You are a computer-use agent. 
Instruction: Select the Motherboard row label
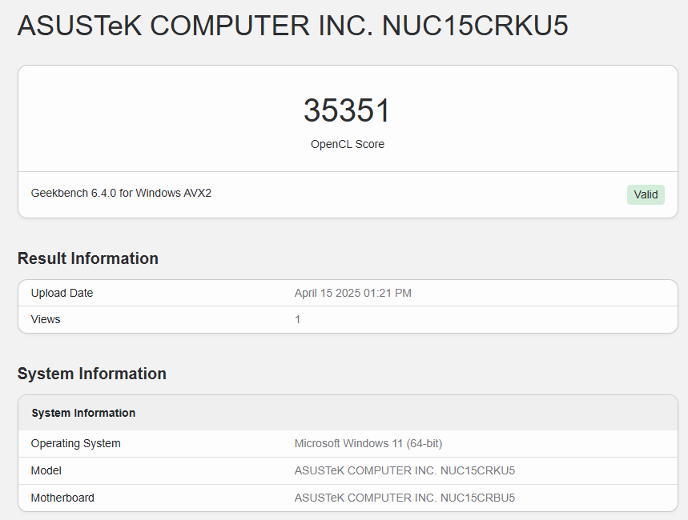point(62,498)
